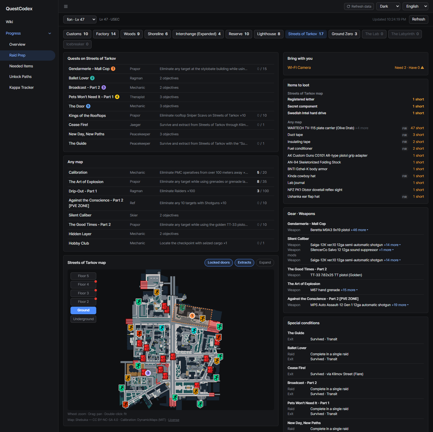Switch map to Underground level
Screen dimensions: 433x432
point(83,319)
